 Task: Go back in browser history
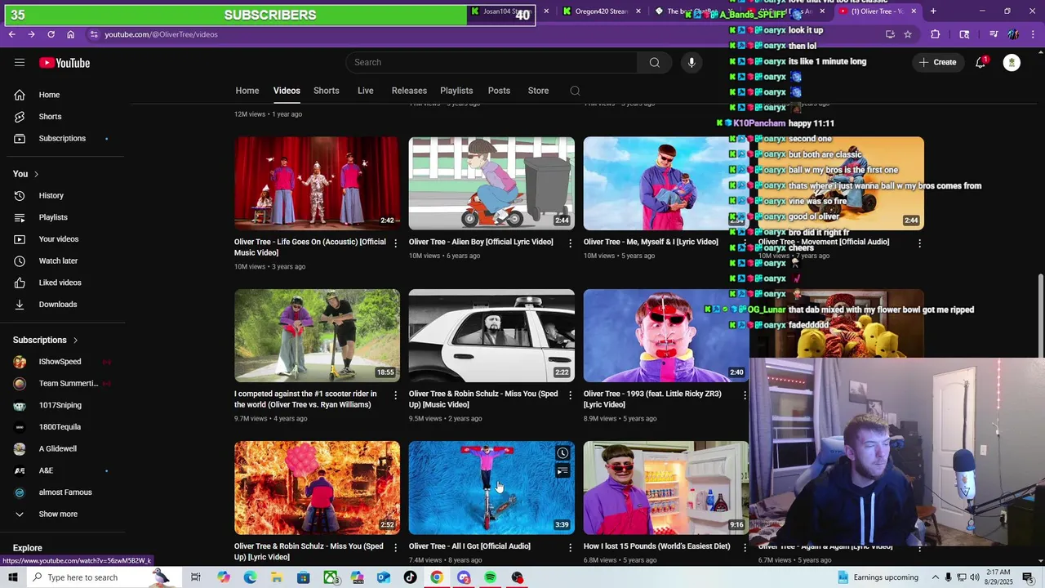11,34
